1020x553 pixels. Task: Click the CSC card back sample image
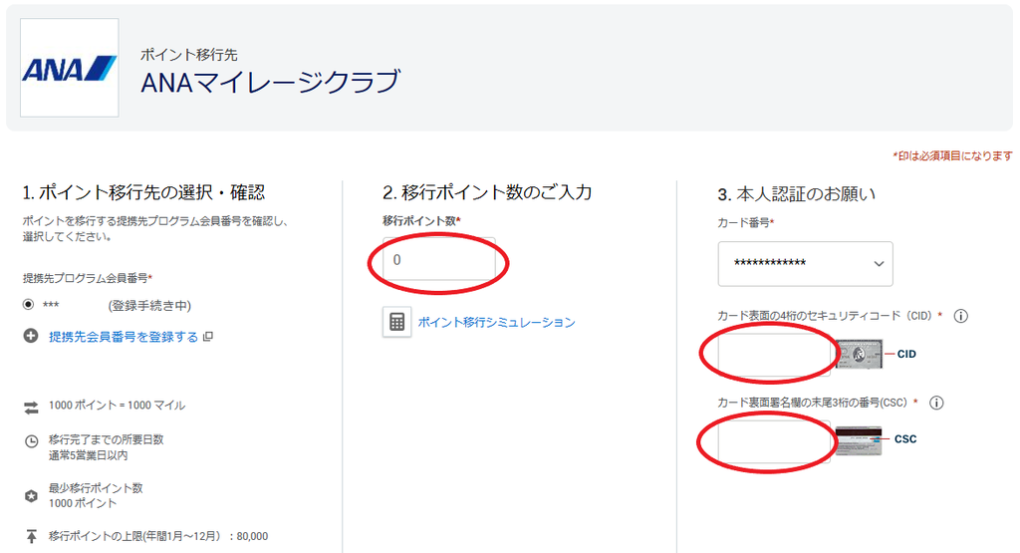point(859,440)
